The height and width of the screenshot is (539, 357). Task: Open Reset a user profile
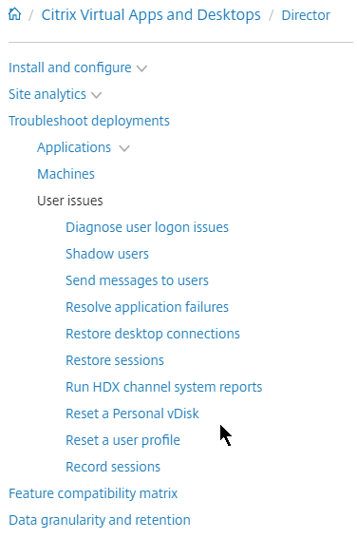click(x=122, y=440)
